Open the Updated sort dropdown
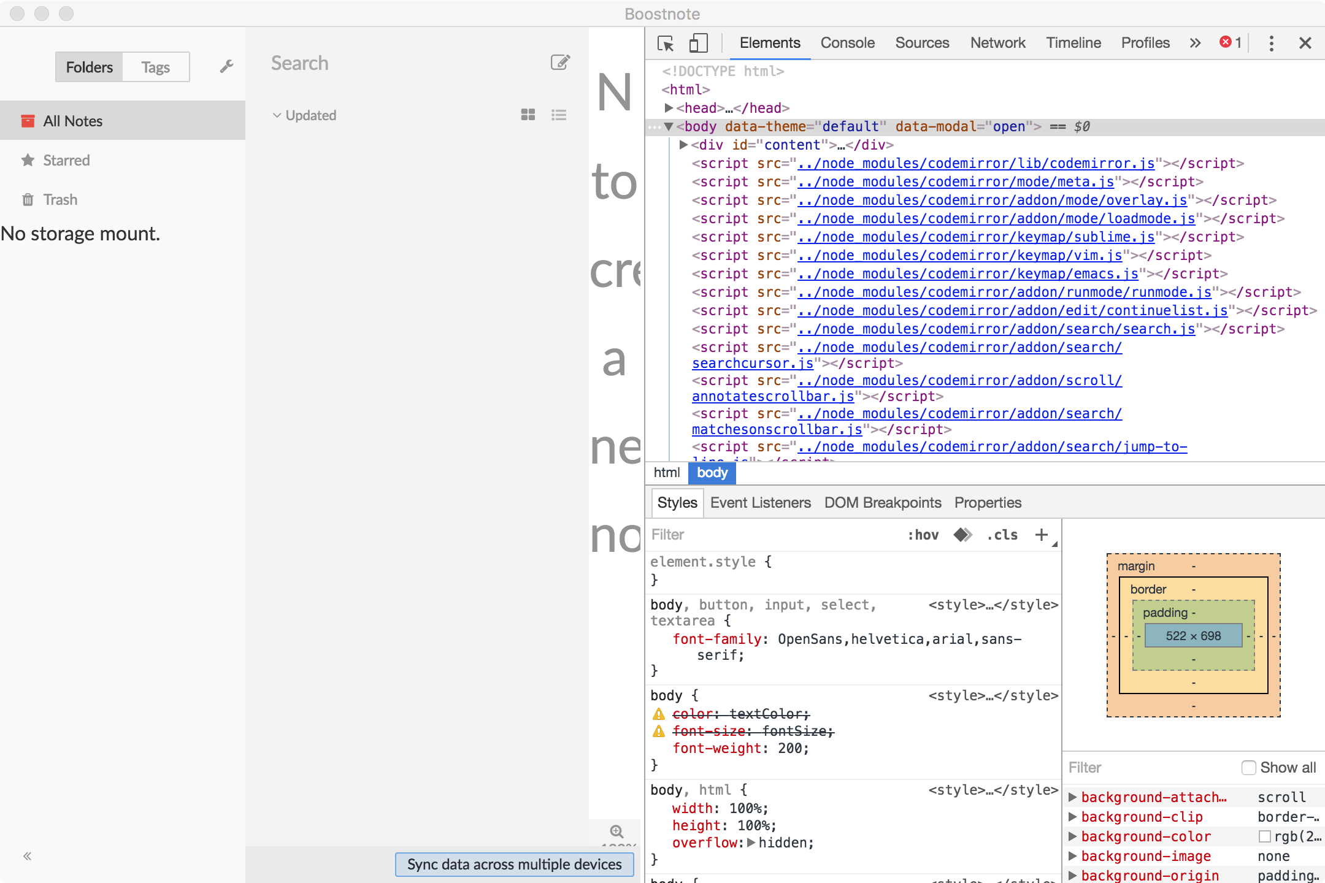Viewport: 1325px width, 883px height. tap(304, 115)
